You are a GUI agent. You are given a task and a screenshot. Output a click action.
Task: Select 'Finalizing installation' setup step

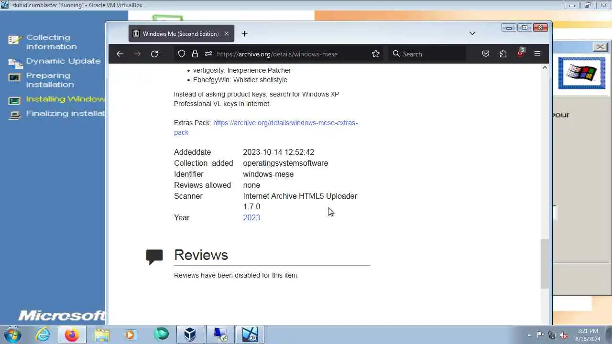66,113
